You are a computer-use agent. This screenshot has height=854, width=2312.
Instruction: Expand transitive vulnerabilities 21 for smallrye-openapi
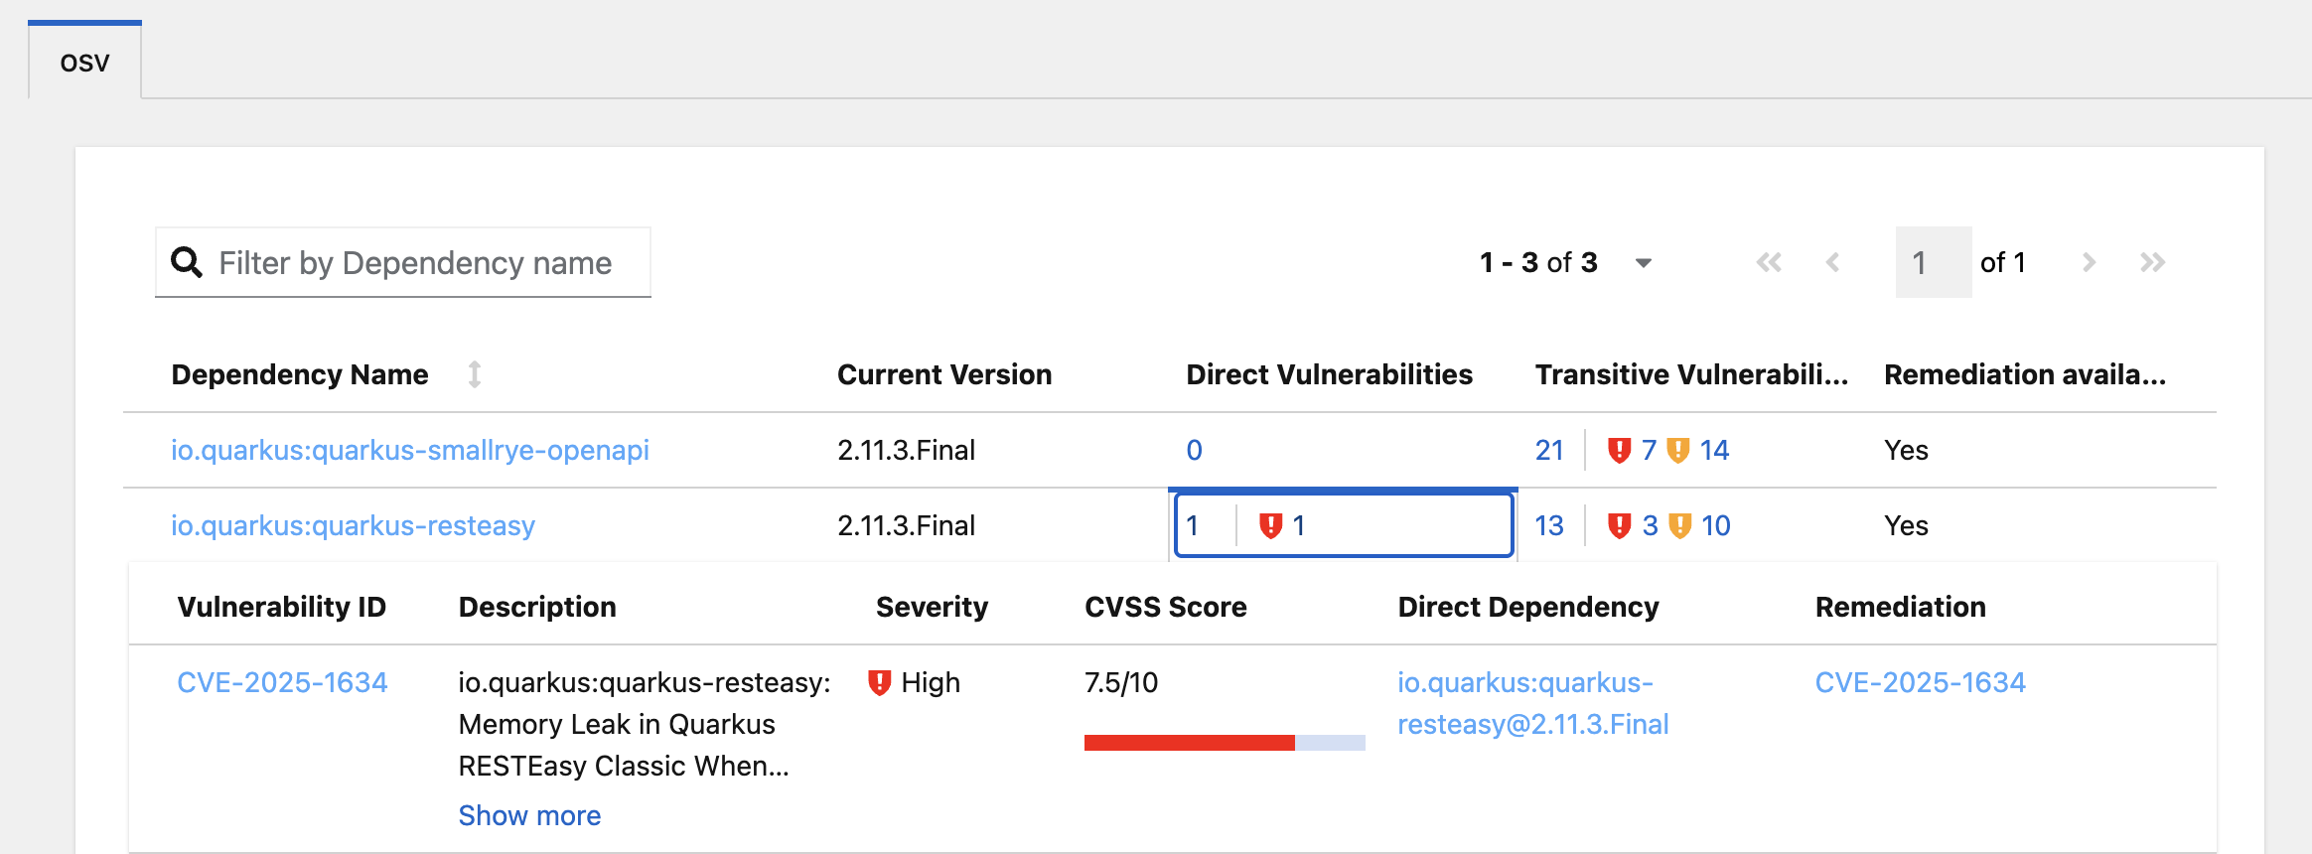(1549, 450)
